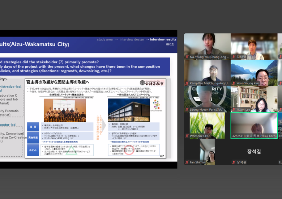Click the green triangle mark on the slide
Image resolution: width=282 pixels, height=199 pixels.
click(x=72, y=150)
